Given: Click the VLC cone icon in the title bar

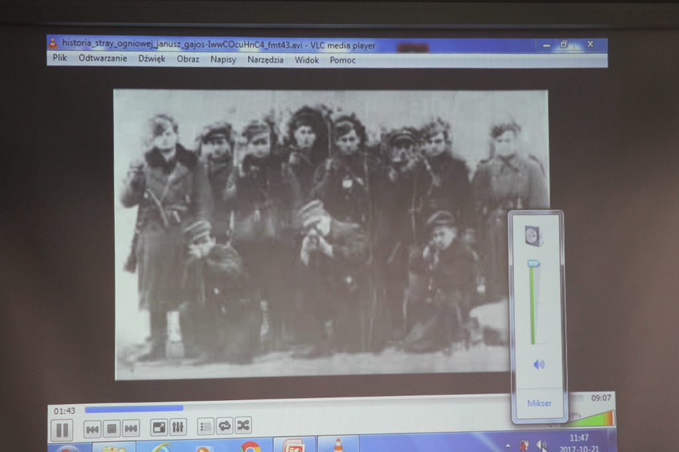Looking at the screenshot, I should pos(53,43).
